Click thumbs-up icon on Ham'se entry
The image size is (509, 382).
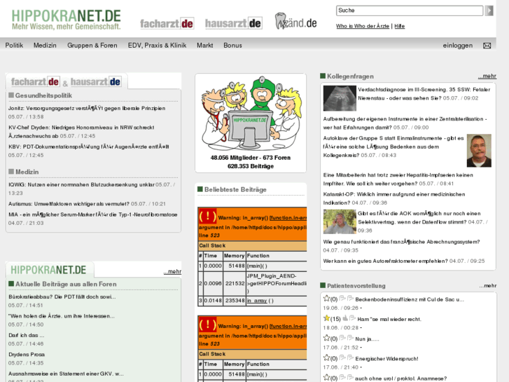pos(345,318)
